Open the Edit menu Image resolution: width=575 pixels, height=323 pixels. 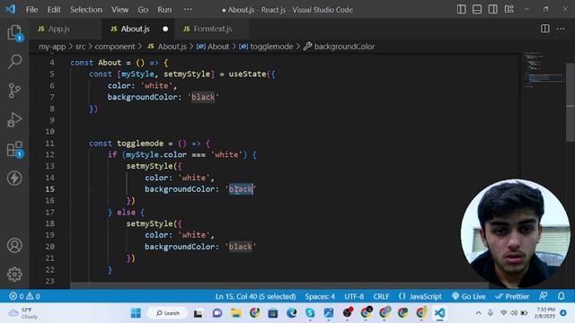point(54,10)
